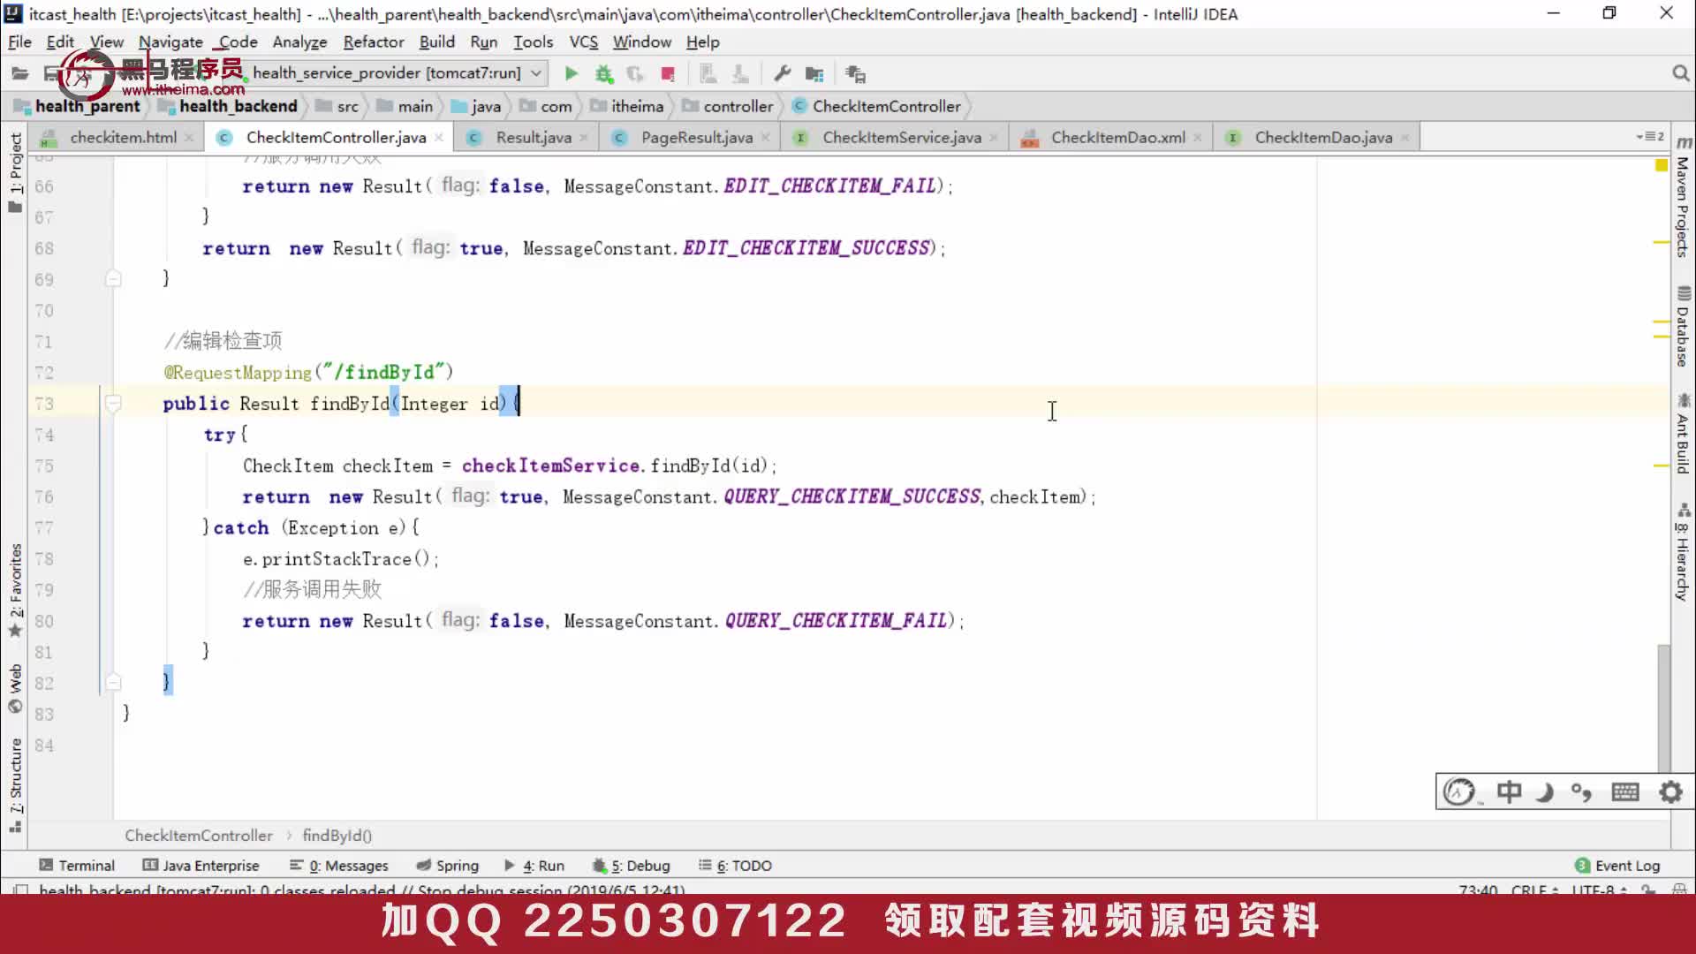
Task: Show the hidden tabs list dropdown
Action: [x=1650, y=137]
